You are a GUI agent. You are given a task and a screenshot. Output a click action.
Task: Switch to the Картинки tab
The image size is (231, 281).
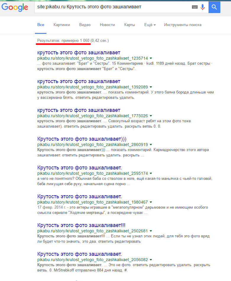pyautogui.click(x=62, y=25)
